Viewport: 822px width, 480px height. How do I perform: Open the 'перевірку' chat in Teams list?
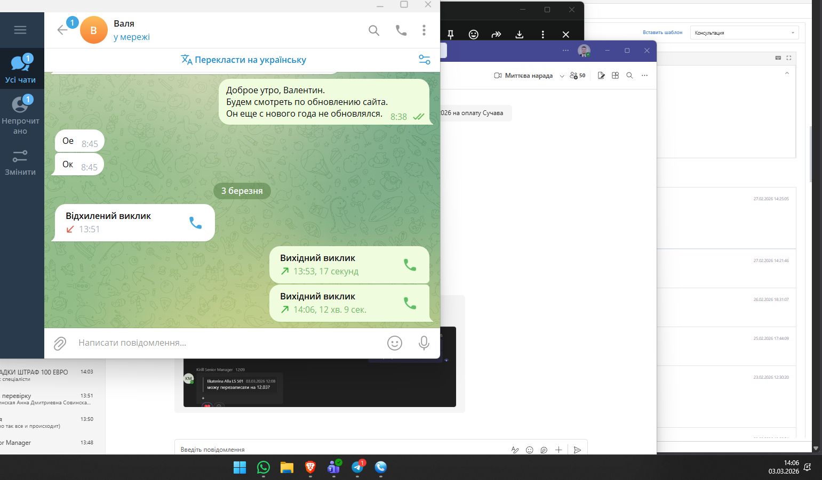coord(52,398)
